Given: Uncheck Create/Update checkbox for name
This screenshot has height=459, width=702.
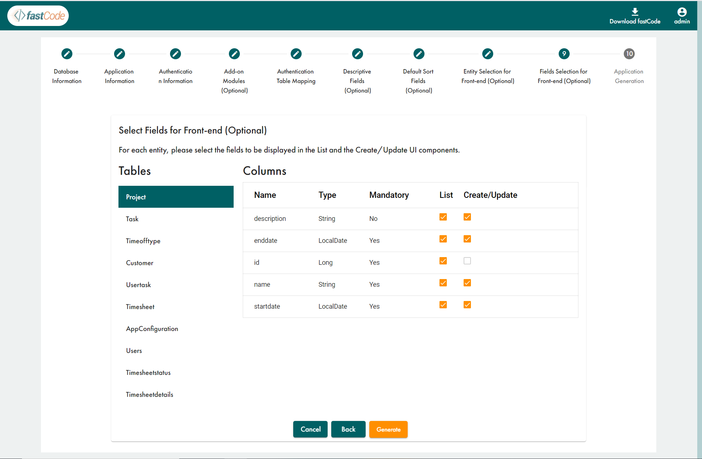Looking at the screenshot, I should pos(467,283).
